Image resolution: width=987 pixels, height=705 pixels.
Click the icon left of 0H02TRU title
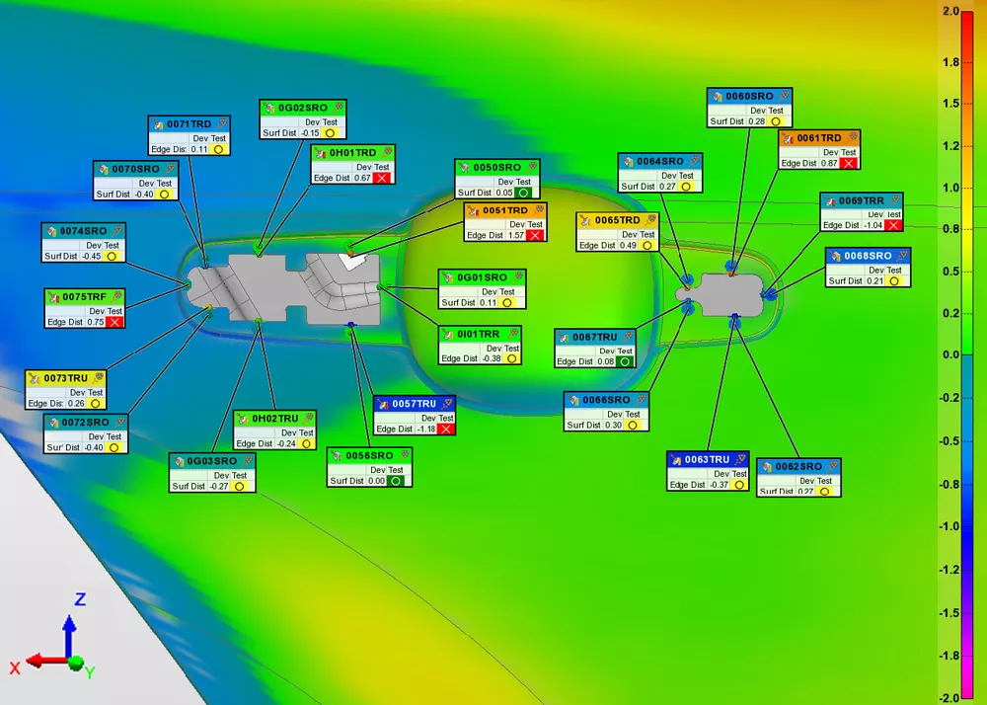pyautogui.click(x=244, y=419)
